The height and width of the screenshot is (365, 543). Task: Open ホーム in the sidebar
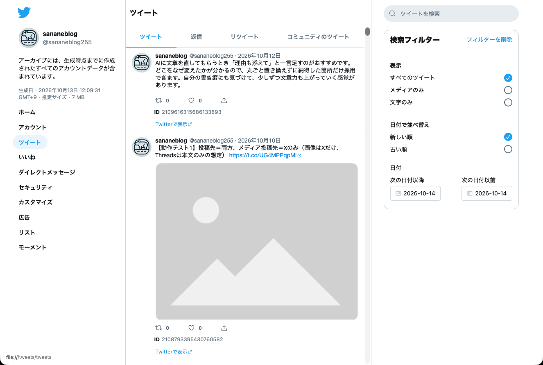click(27, 112)
